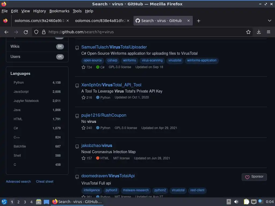Filter by Shell language

click(x=37, y=155)
